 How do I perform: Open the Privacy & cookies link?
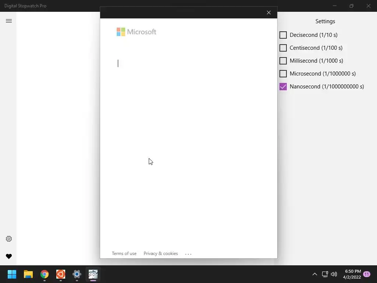[x=161, y=254]
